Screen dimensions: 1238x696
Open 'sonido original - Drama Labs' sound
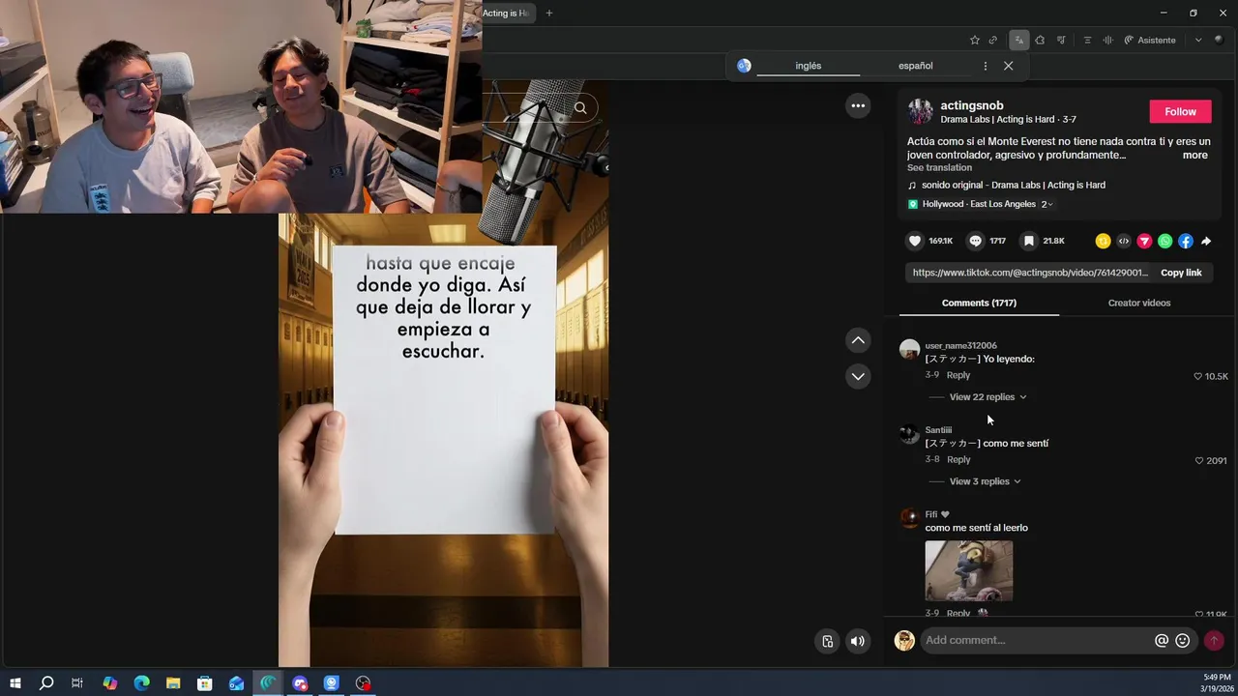tap(1013, 185)
